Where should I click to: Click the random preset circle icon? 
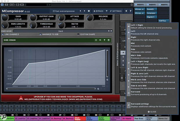pyautogui.click(x=89, y=11)
